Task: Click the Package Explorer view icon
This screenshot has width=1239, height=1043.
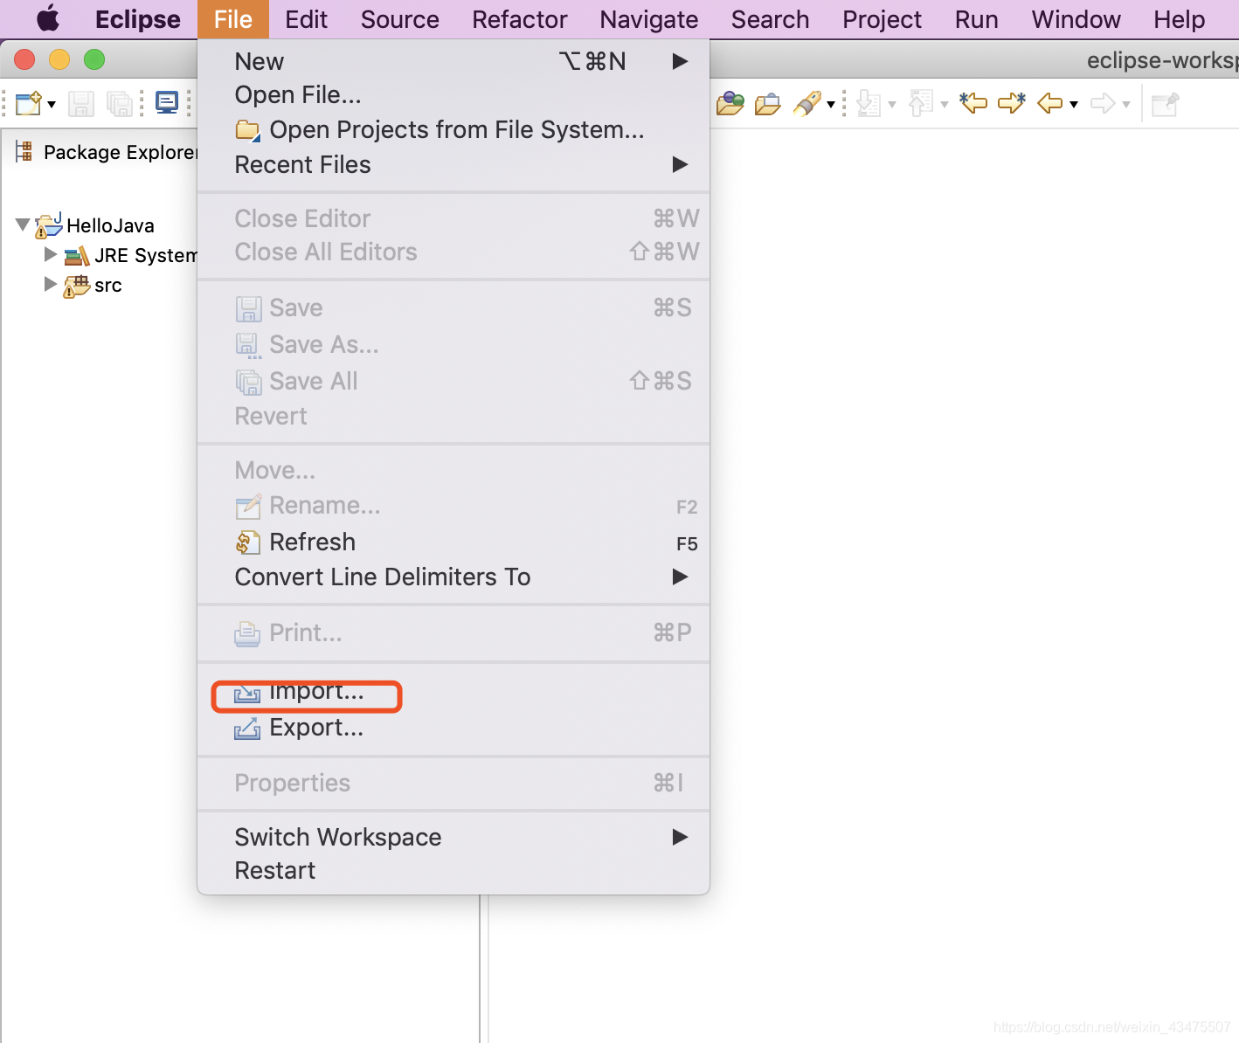Action: (24, 152)
